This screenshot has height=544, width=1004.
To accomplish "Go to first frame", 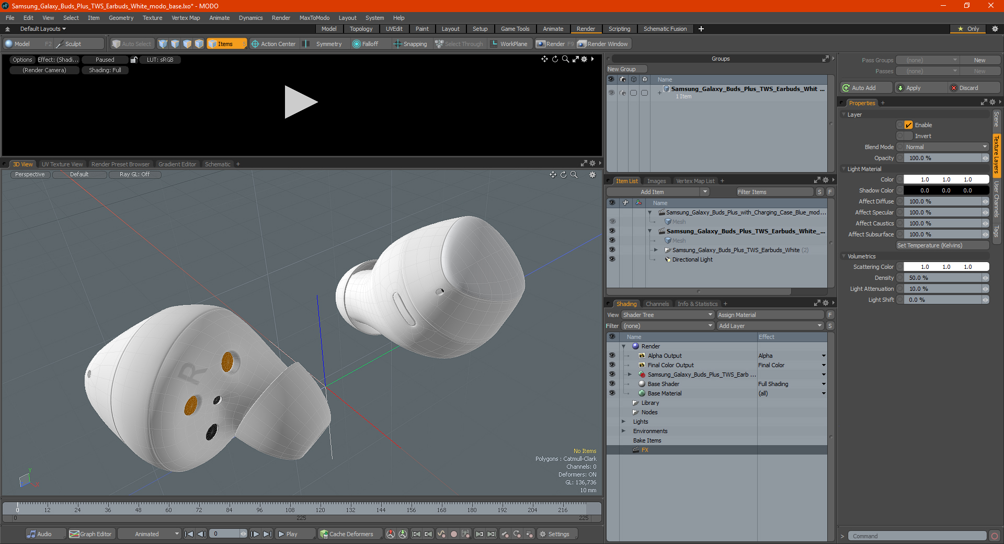I will pos(189,534).
